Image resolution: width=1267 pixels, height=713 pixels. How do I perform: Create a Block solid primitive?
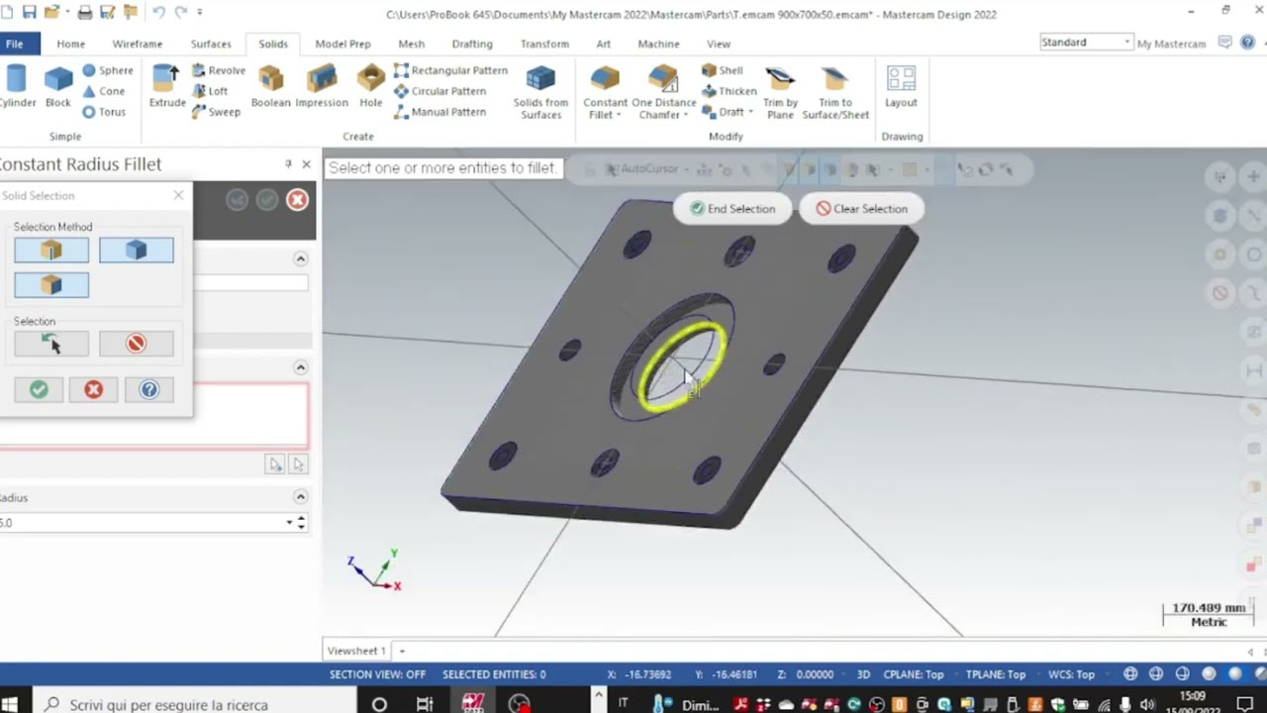pyautogui.click(x=57, y=86)
